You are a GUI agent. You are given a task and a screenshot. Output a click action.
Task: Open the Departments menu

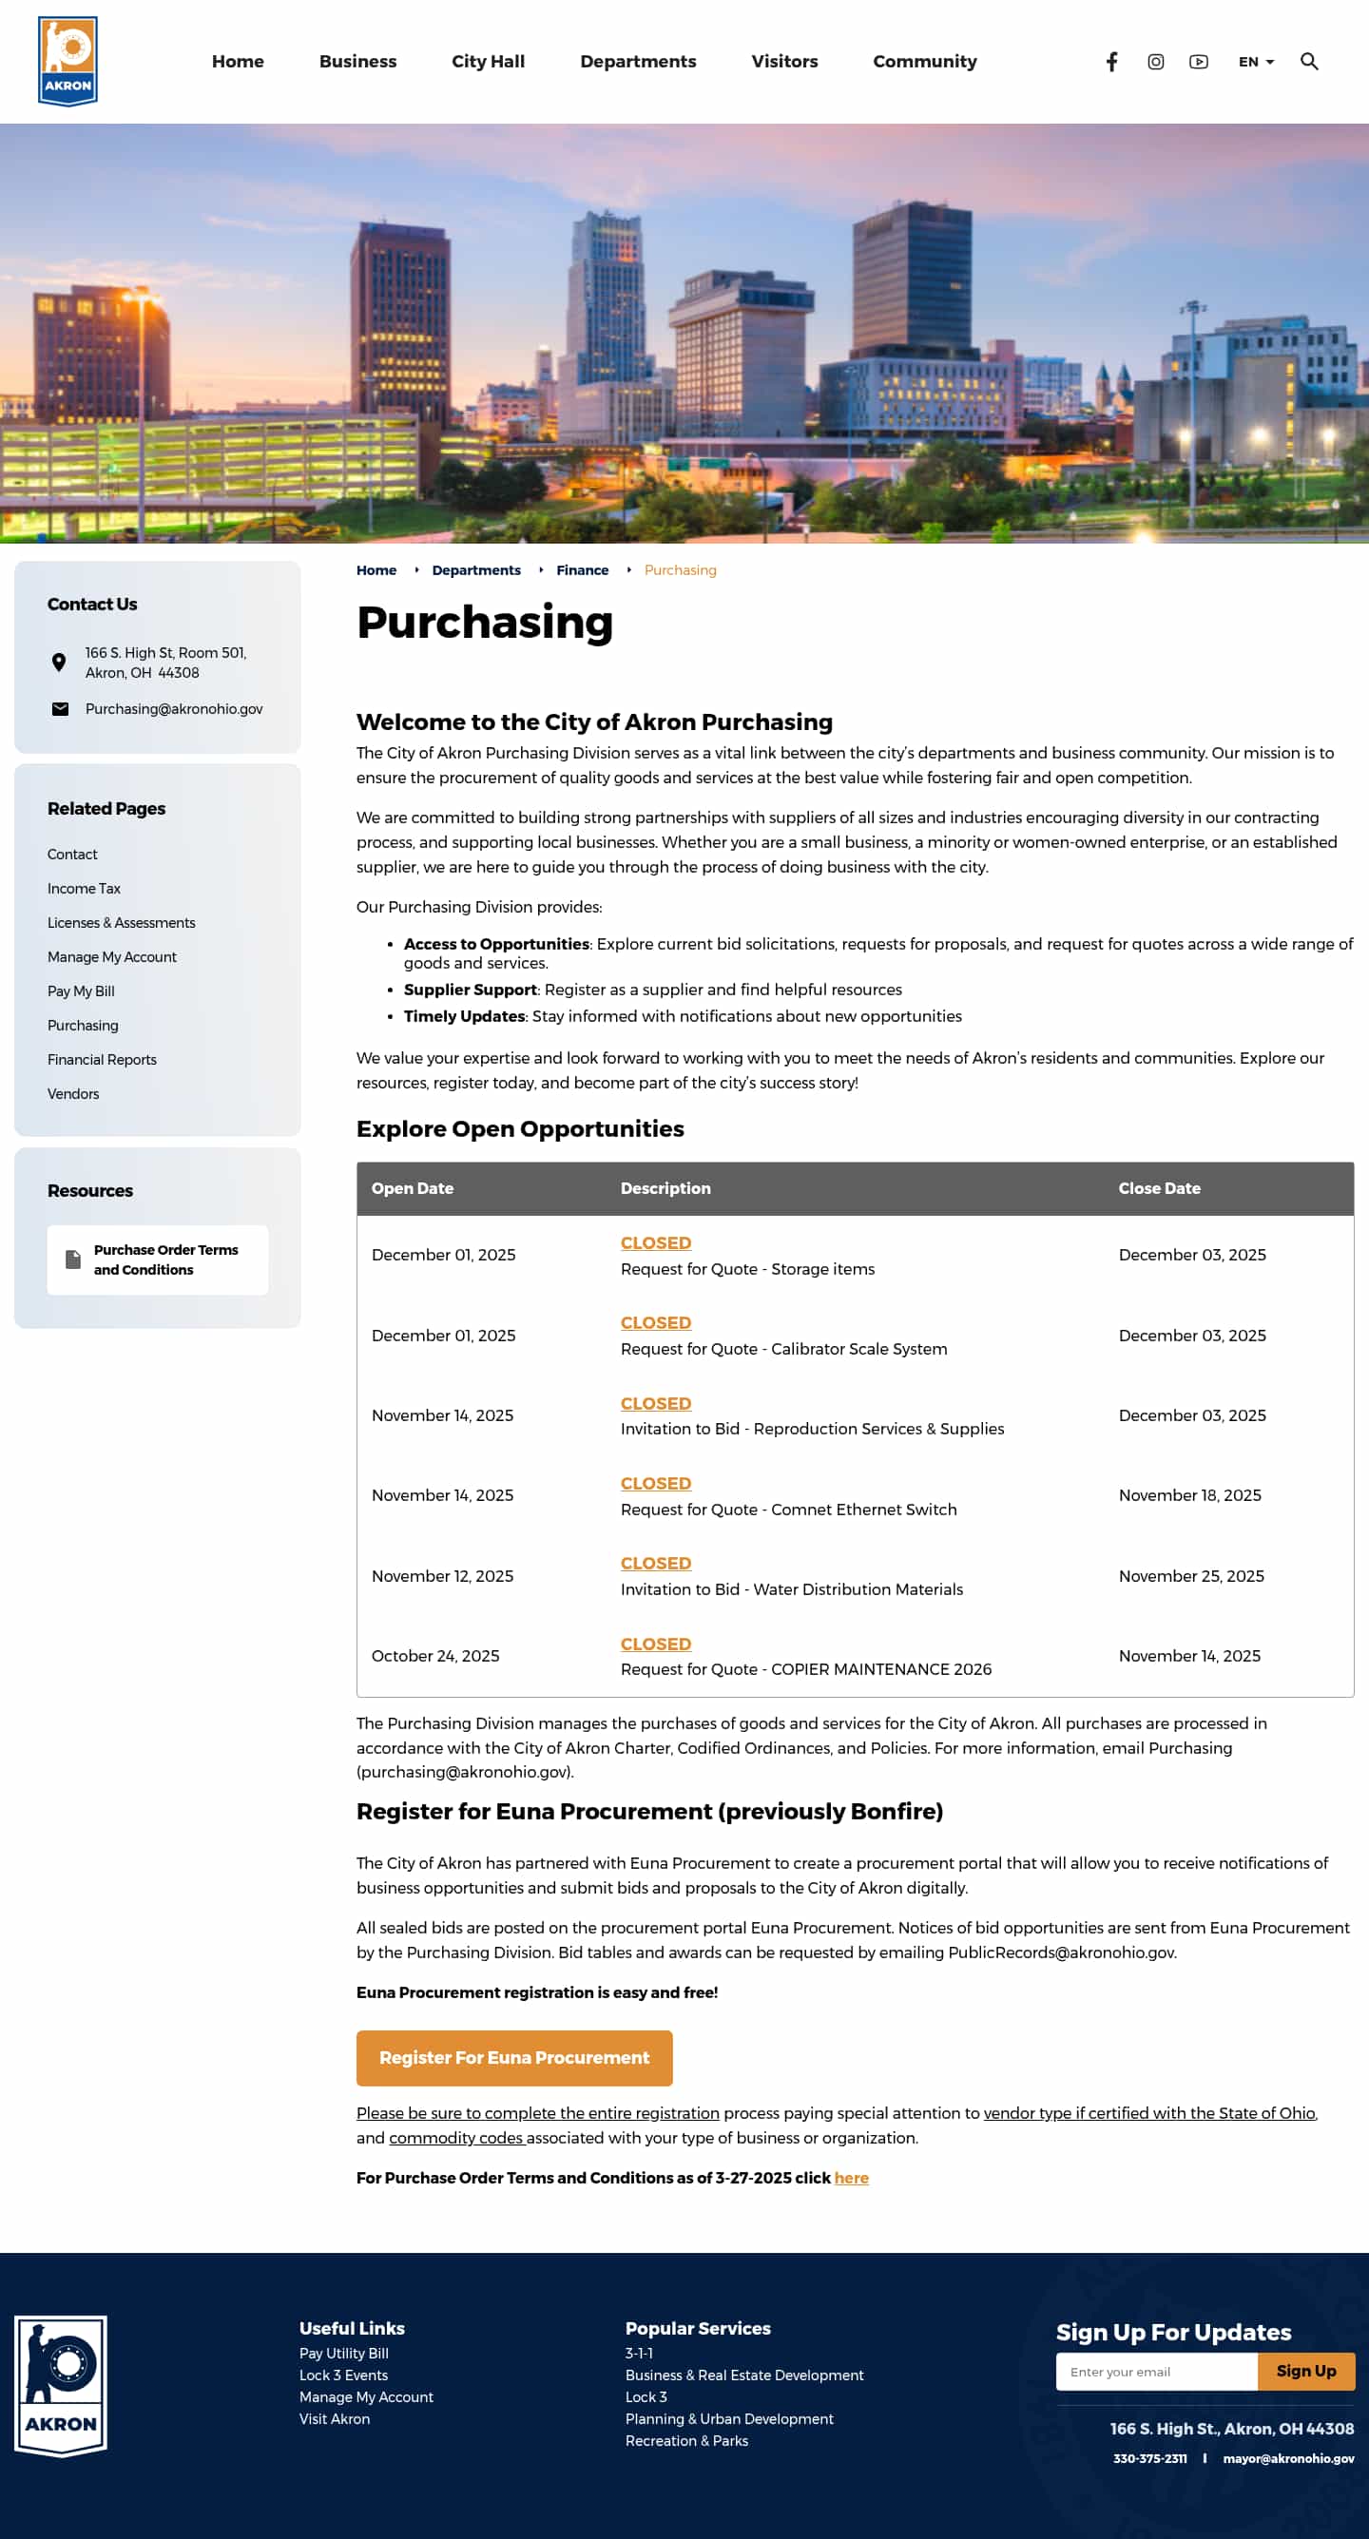(638, 62)
